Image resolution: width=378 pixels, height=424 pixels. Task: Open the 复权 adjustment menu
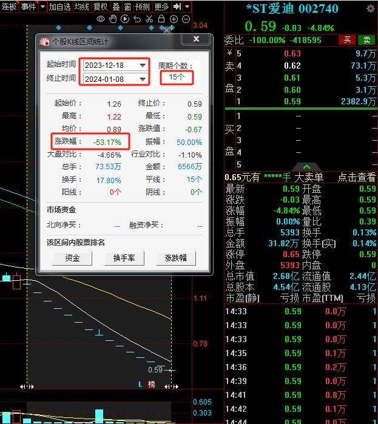[100, 7]
